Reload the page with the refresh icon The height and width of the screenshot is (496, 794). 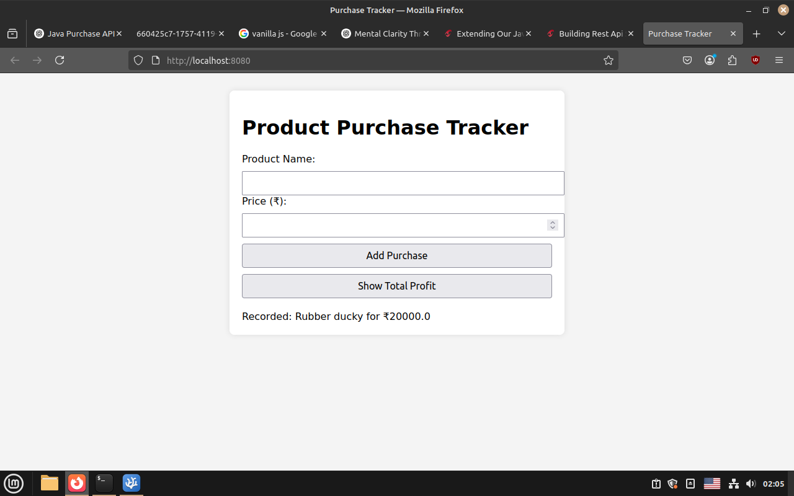click(x=60, y=60)
